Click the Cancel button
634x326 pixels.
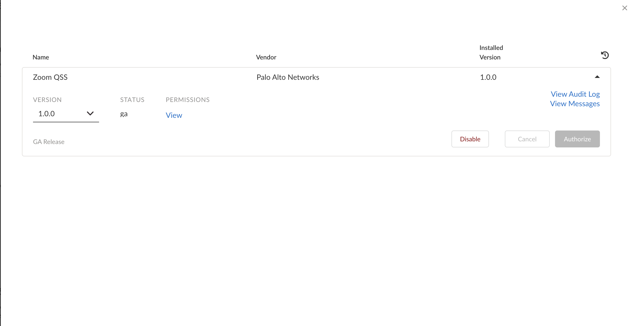click(x=527, y=139)
